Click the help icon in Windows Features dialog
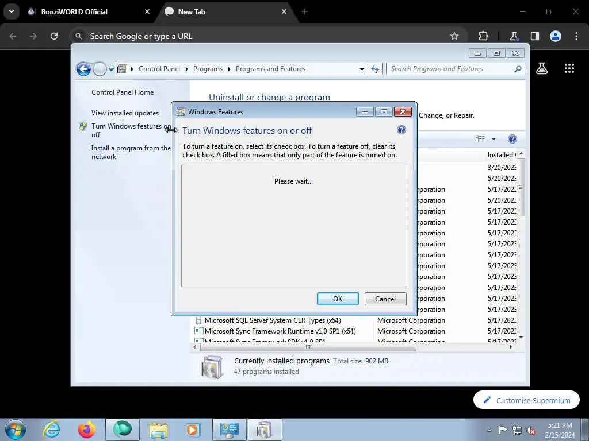589x441 pixels. tap(401, 130)
